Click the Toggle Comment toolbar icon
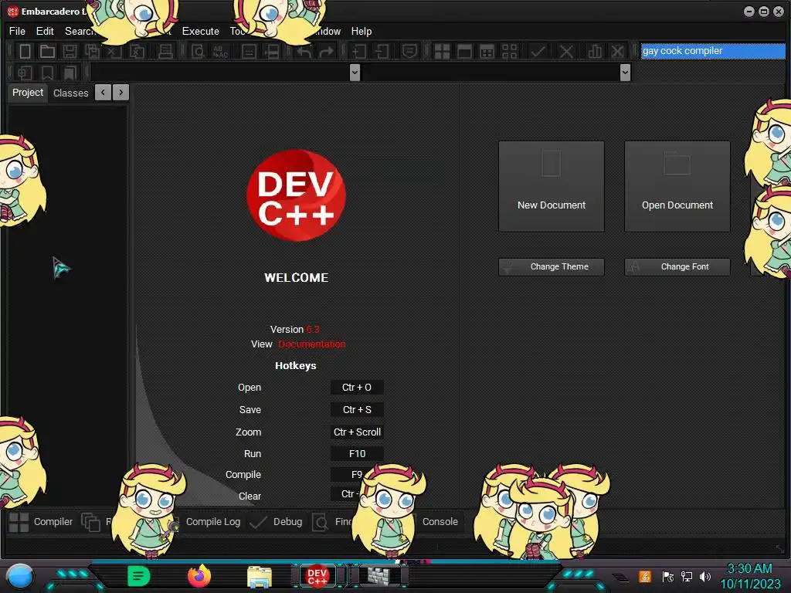Viewport: 791px width, 593px height. (409, 52)
